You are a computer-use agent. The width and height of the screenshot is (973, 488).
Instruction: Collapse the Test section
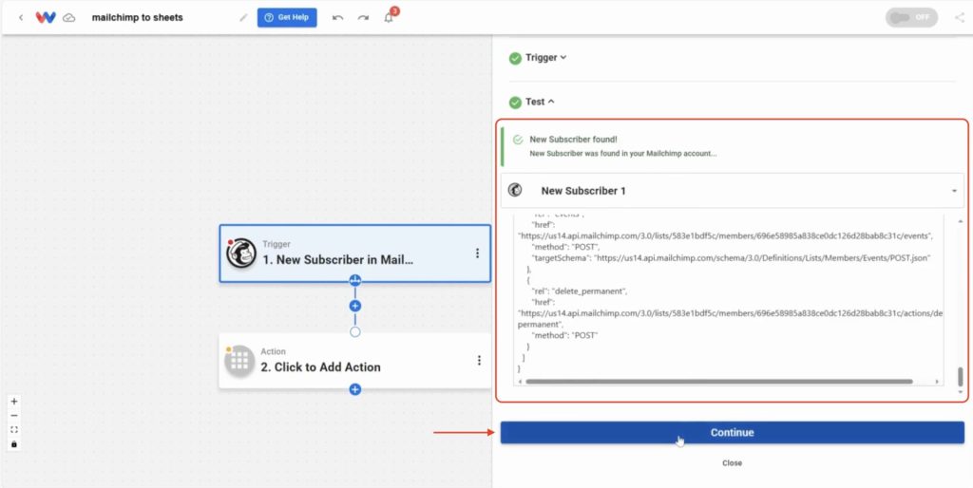pyautogui.click(x=540, y=102)
